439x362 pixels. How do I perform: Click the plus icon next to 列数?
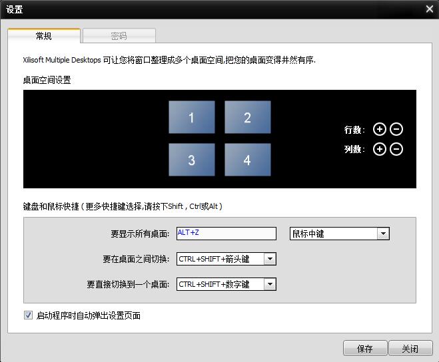[380, 149]
